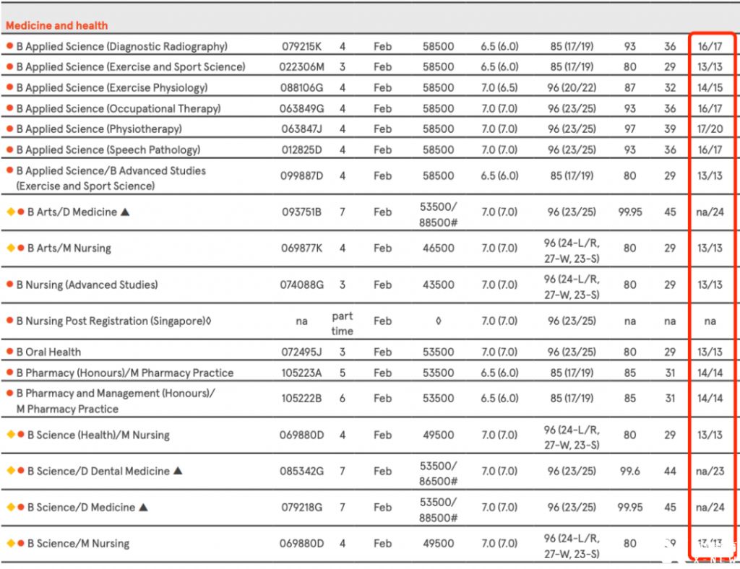Screen dimensions: 740x569
Task: Click the na/23 value in highlighted column
Action: coord(710,471)
